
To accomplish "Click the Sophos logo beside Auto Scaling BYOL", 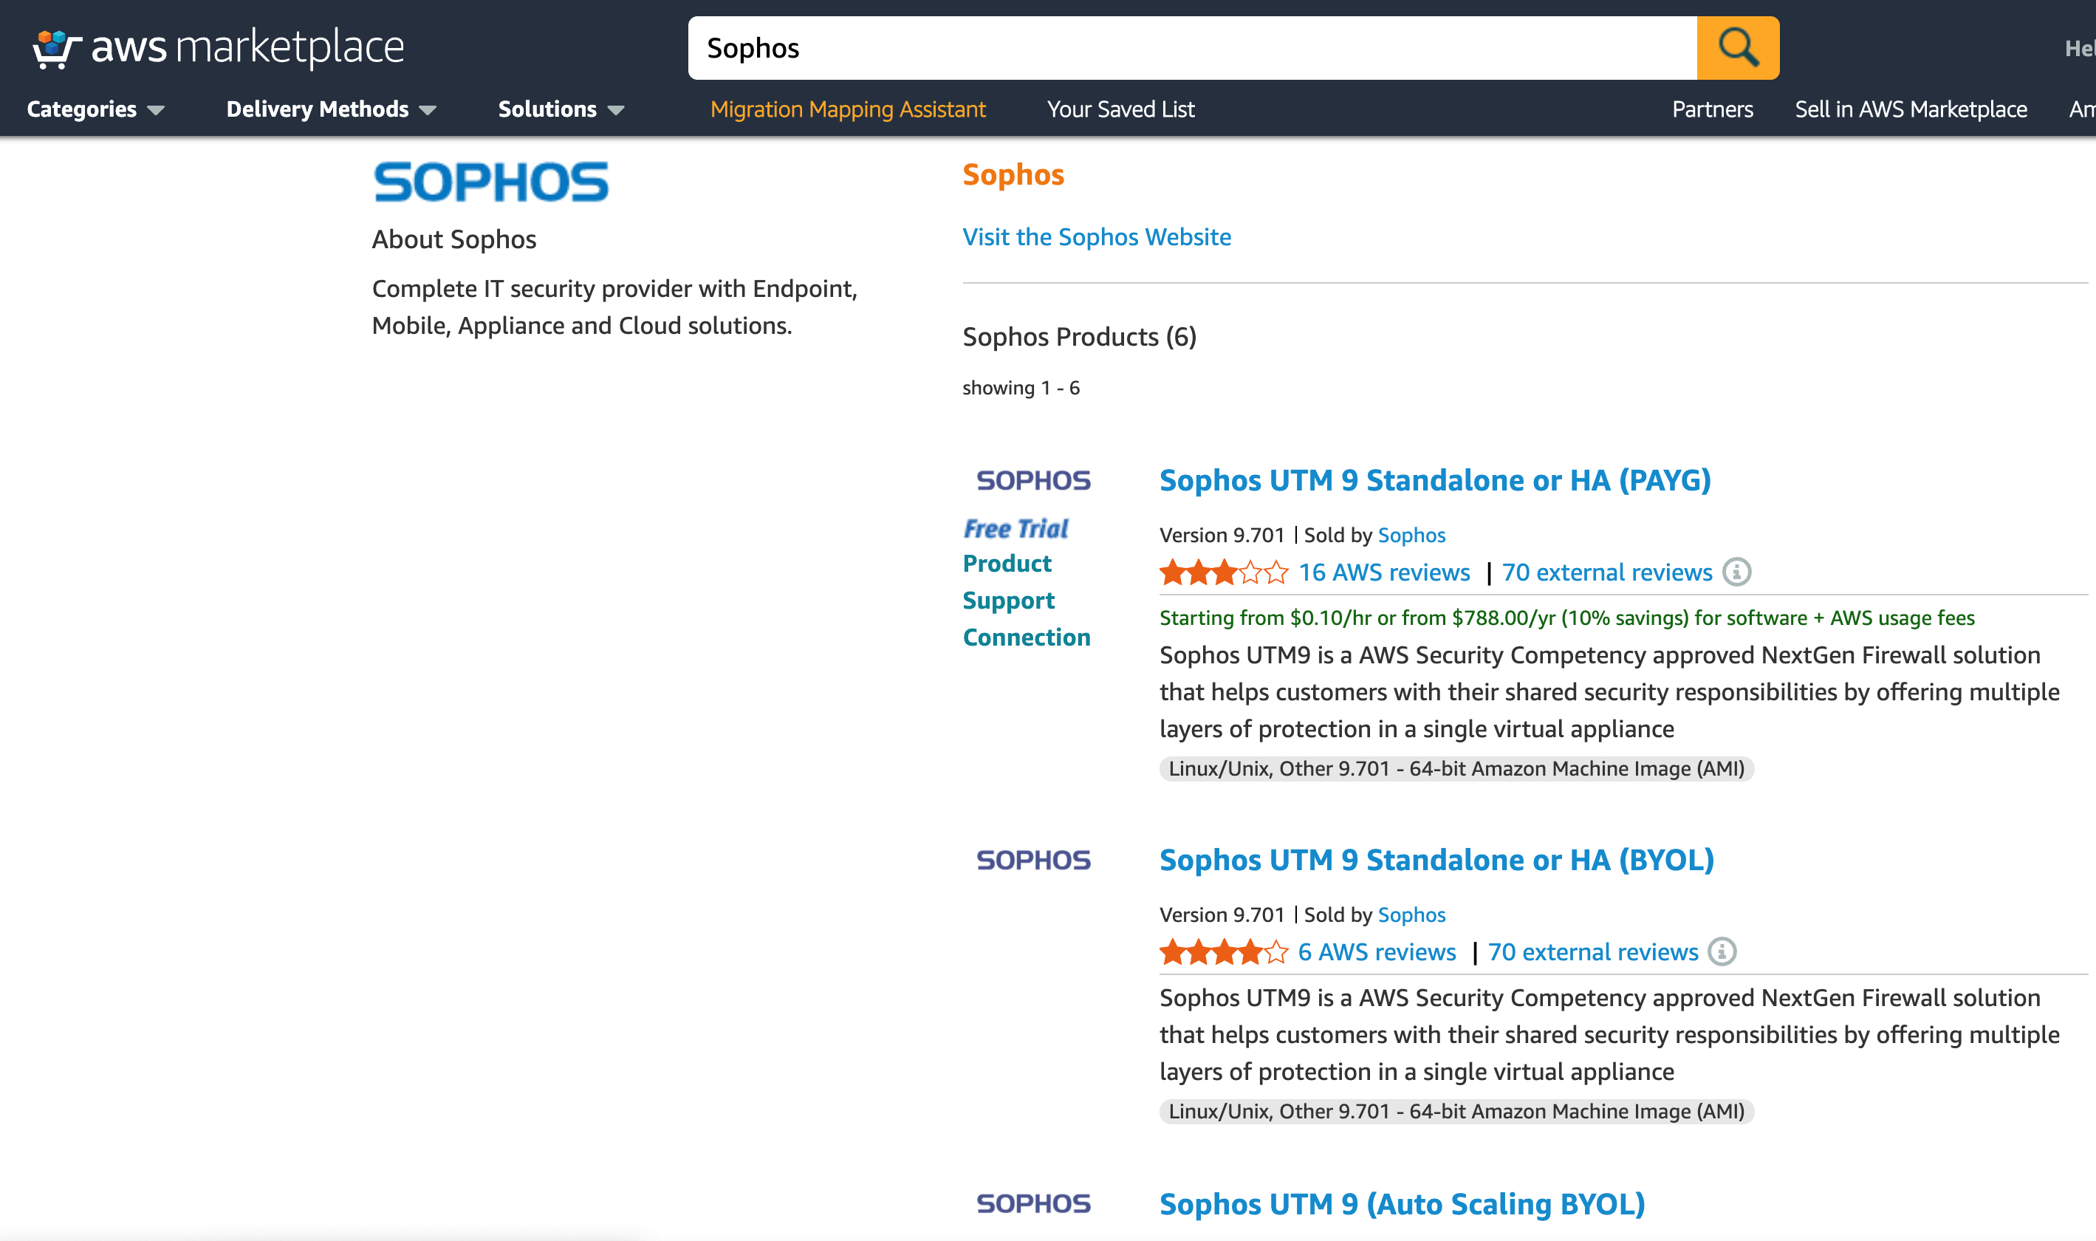I will [1033, 1204].
